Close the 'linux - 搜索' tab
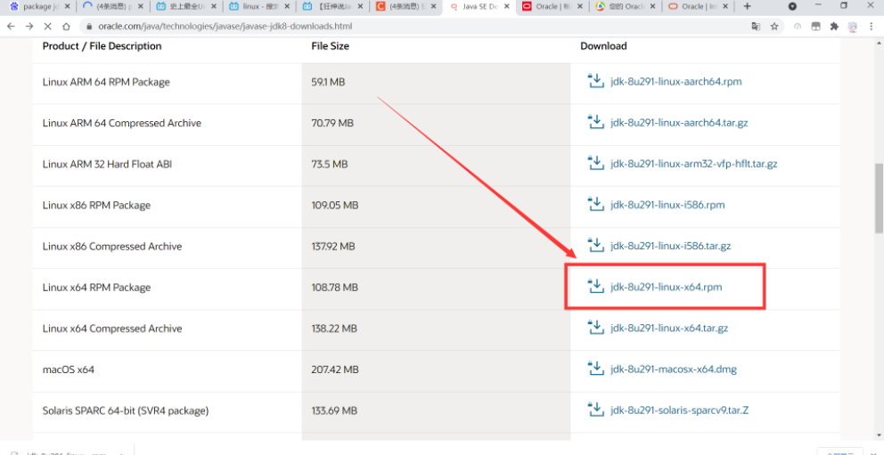 (x=286, y=7)
